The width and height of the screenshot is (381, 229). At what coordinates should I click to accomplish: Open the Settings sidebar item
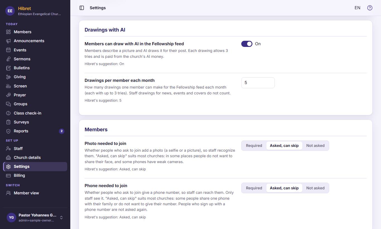tap(35, 166)
